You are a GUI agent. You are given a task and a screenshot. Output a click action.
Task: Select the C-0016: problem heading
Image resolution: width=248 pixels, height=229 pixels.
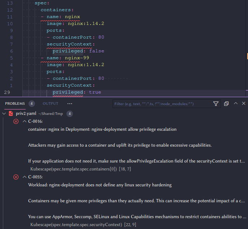[35, 121]
